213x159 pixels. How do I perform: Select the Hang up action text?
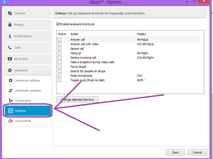click(x=76, y=53)
